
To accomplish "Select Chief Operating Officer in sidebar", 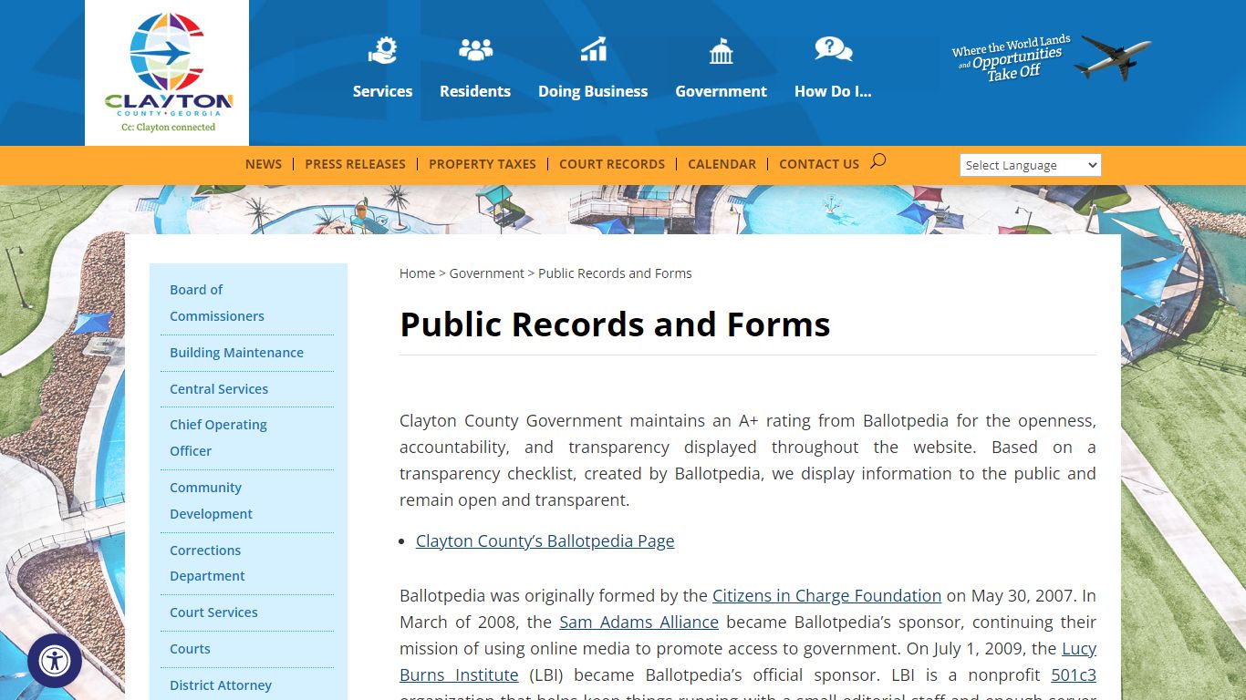I will pos(218,437).
